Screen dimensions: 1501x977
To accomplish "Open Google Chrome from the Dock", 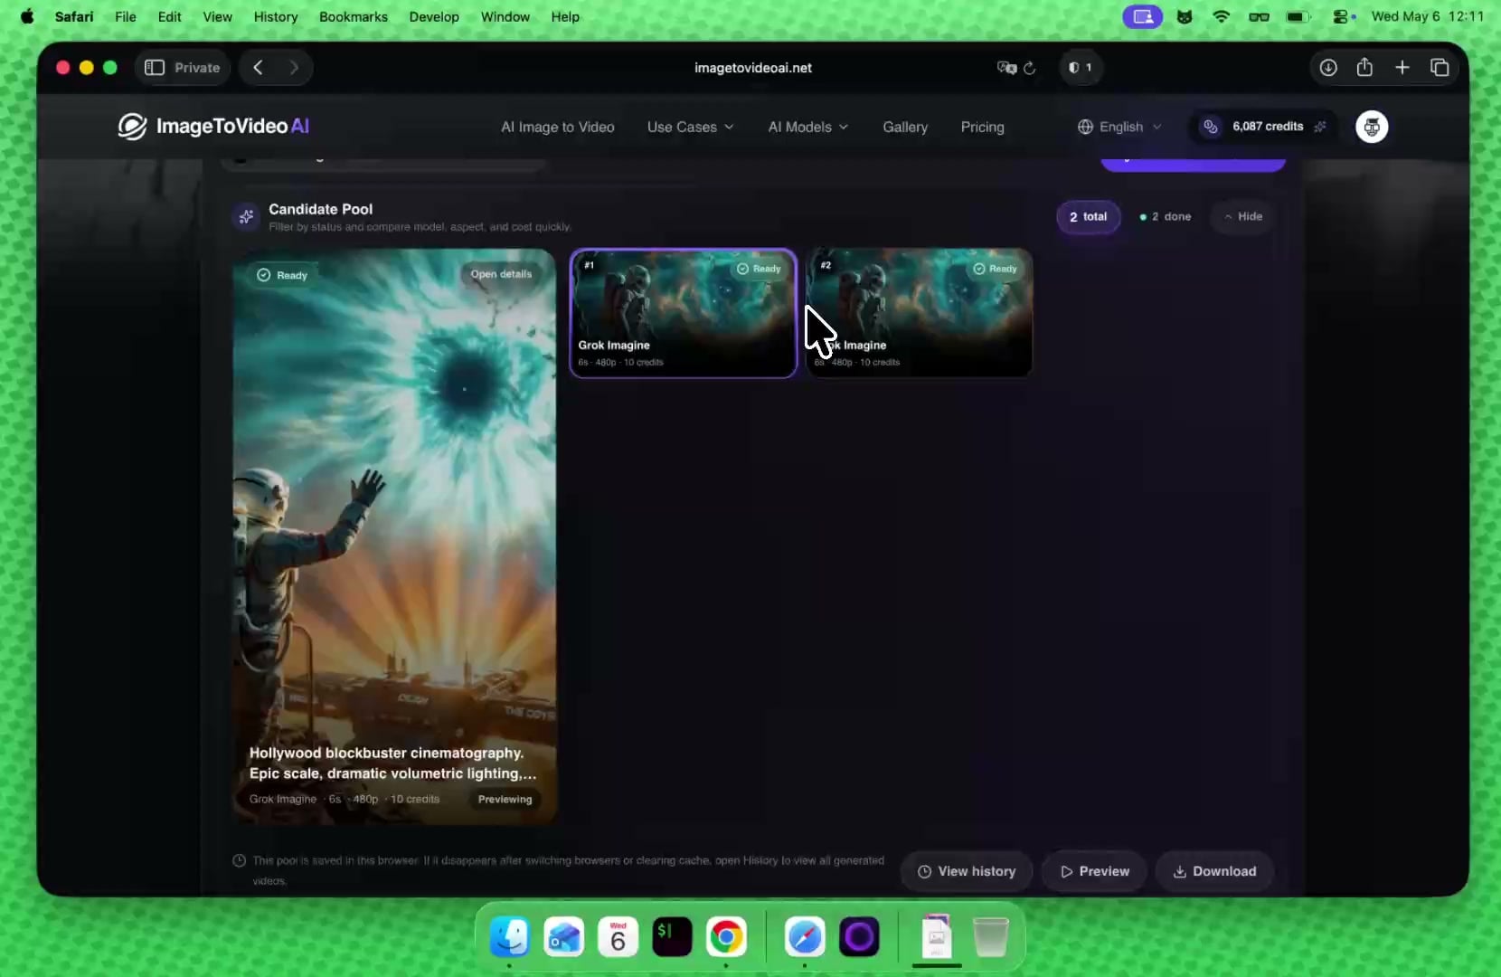I will coord(727,936).
